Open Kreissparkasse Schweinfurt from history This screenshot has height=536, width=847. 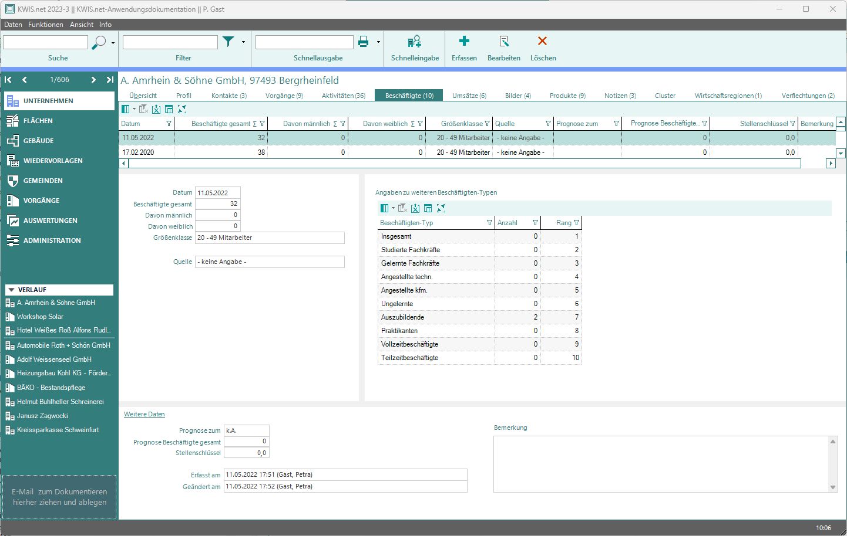(58, 430)
